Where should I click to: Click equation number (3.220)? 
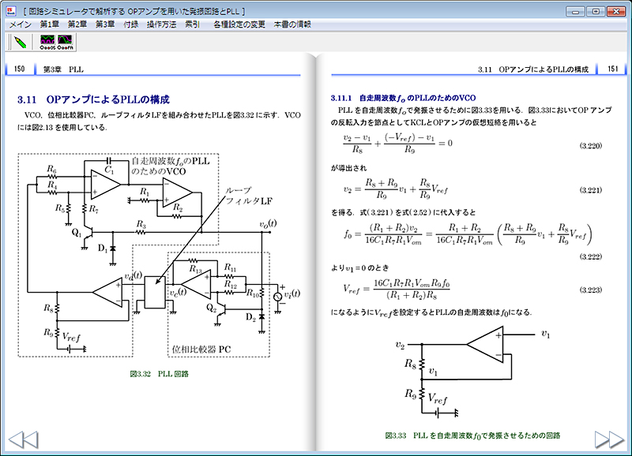pyautogui.click(x=590, y=146)
